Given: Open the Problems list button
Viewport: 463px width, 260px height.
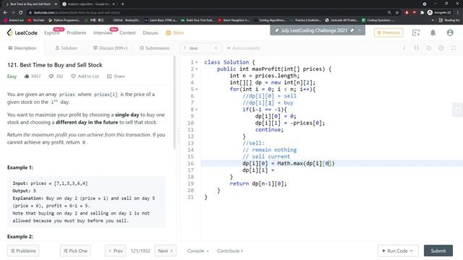Looking at the screenshot, I should point(23,251).
